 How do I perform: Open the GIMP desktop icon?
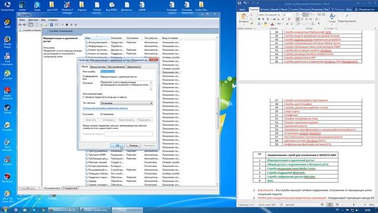point(7,24)
